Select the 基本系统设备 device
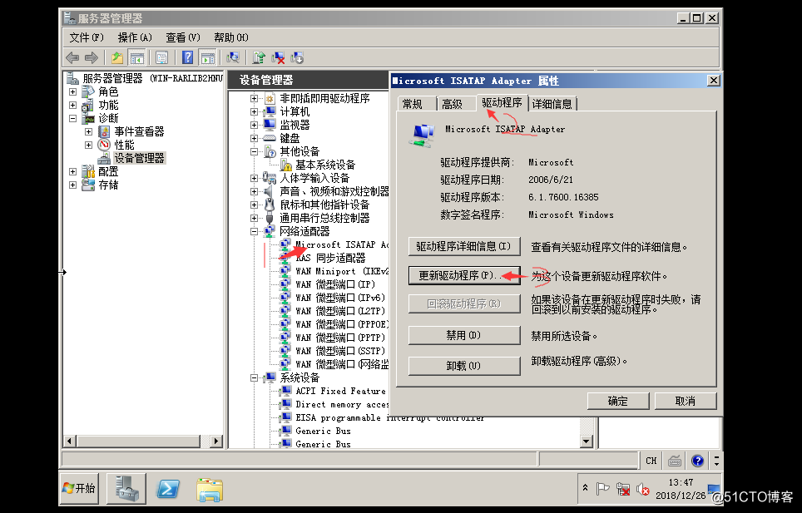Screen dimensions: 802x513 [x=325, y=165]
